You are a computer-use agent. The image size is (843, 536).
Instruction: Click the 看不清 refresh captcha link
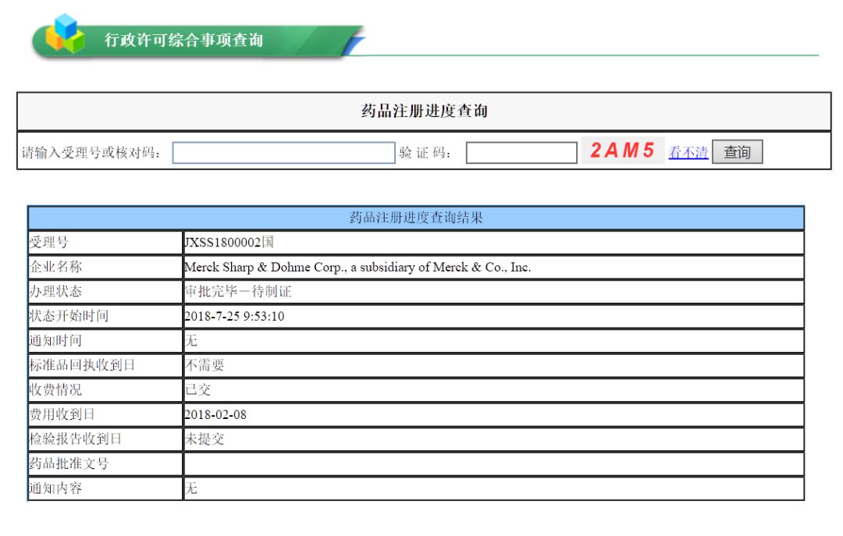point(688,153)
